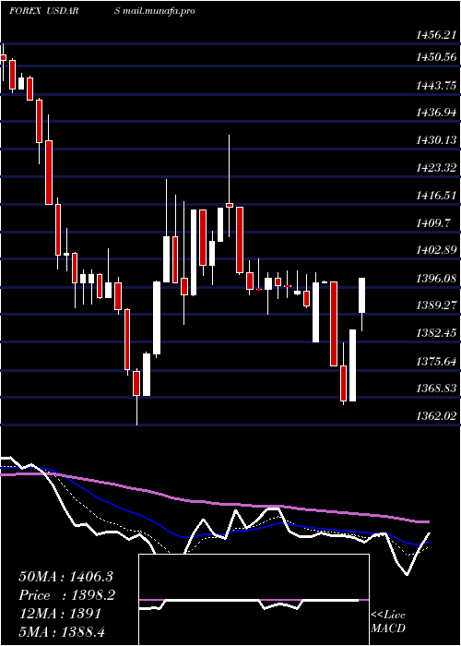Click the MACD indicator panel
This screenshot has height=646, width=461.
tap(254, 600)
